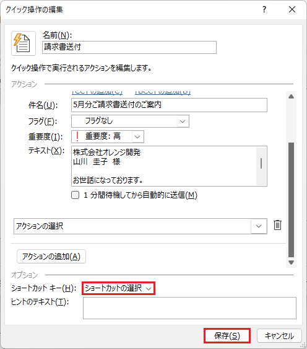Click the 保存 button
Screen dimensions: 307x349
click(227, 335)
